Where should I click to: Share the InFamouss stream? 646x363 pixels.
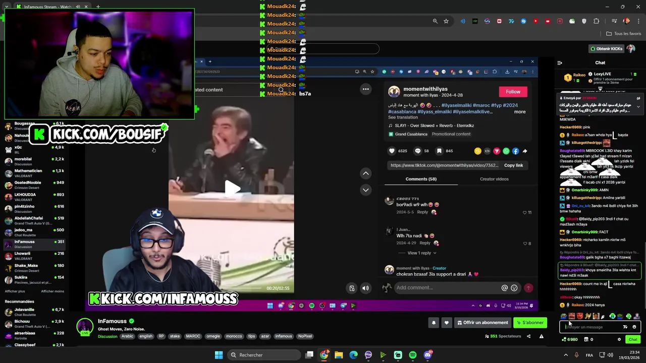tap(528, 336)
